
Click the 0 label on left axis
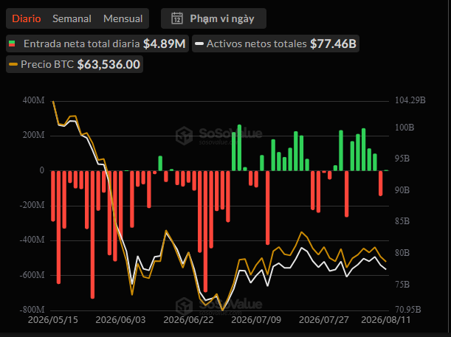42,170
